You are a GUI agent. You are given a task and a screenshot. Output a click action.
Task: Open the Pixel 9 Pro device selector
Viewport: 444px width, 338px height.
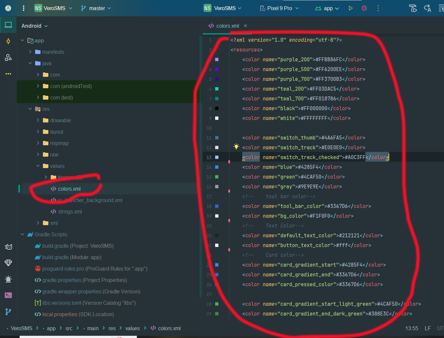pyautogui.click(x=279, y=8)
